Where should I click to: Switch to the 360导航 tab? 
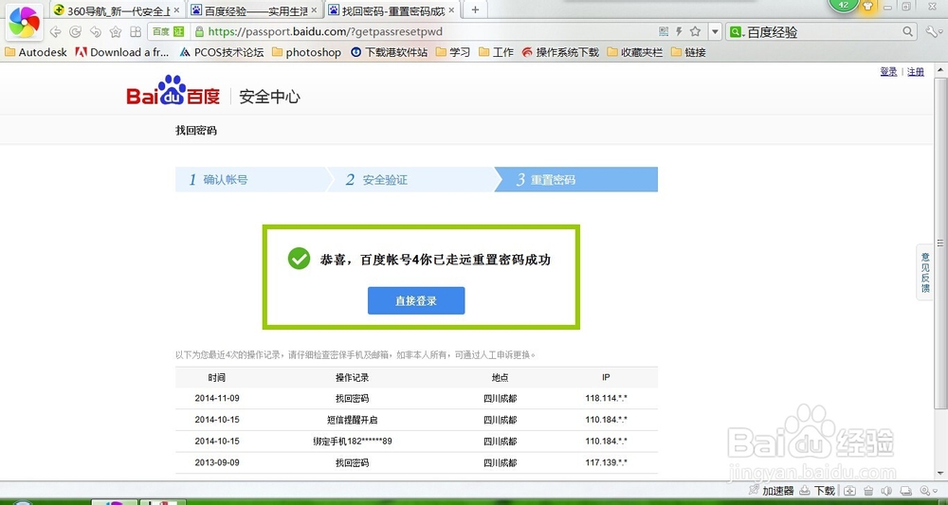(116, 10)
